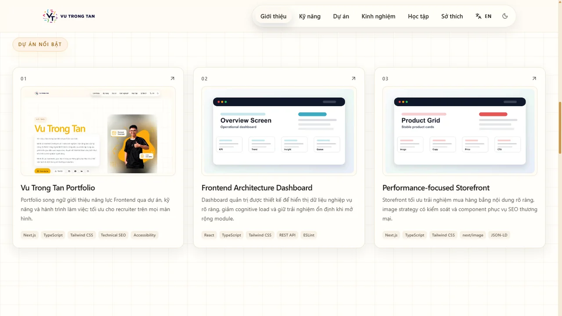This screenshot has height=316, width=562.
Task: Click the Dự án nổi bật badge
Action: [40, 44]
